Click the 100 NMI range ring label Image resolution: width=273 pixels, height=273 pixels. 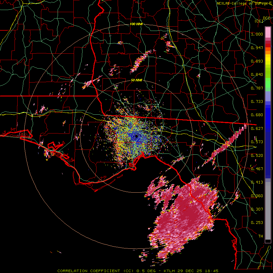pyautogui.click(x=136, y=24)
